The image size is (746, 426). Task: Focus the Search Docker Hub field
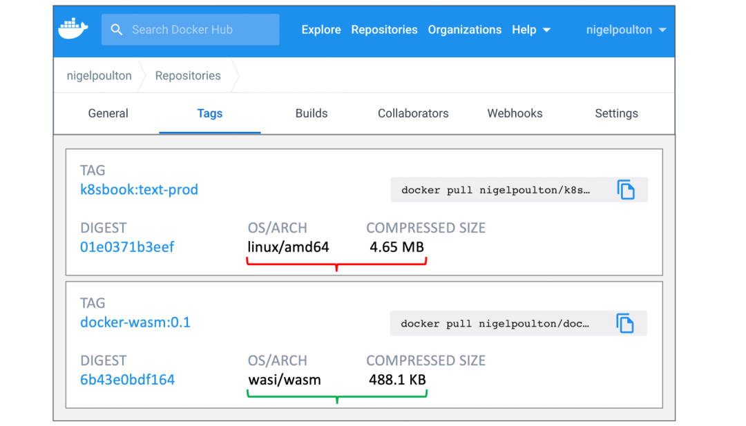pyautogui.click(x=191, y=30)
